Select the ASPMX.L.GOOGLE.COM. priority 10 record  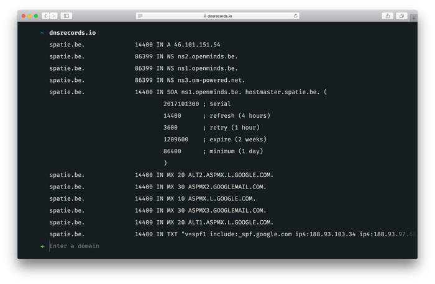tap(152, 199)
